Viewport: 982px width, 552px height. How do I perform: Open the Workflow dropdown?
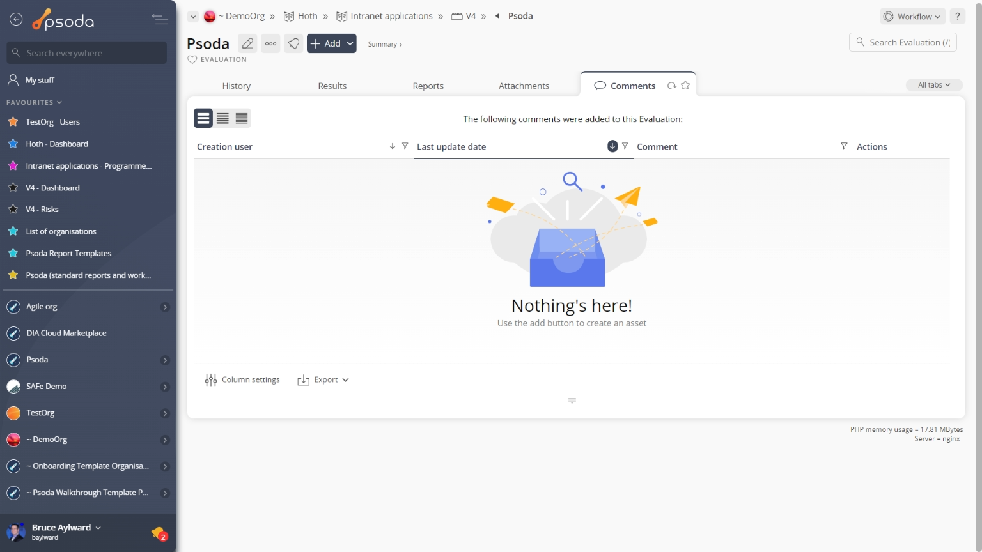913,17
